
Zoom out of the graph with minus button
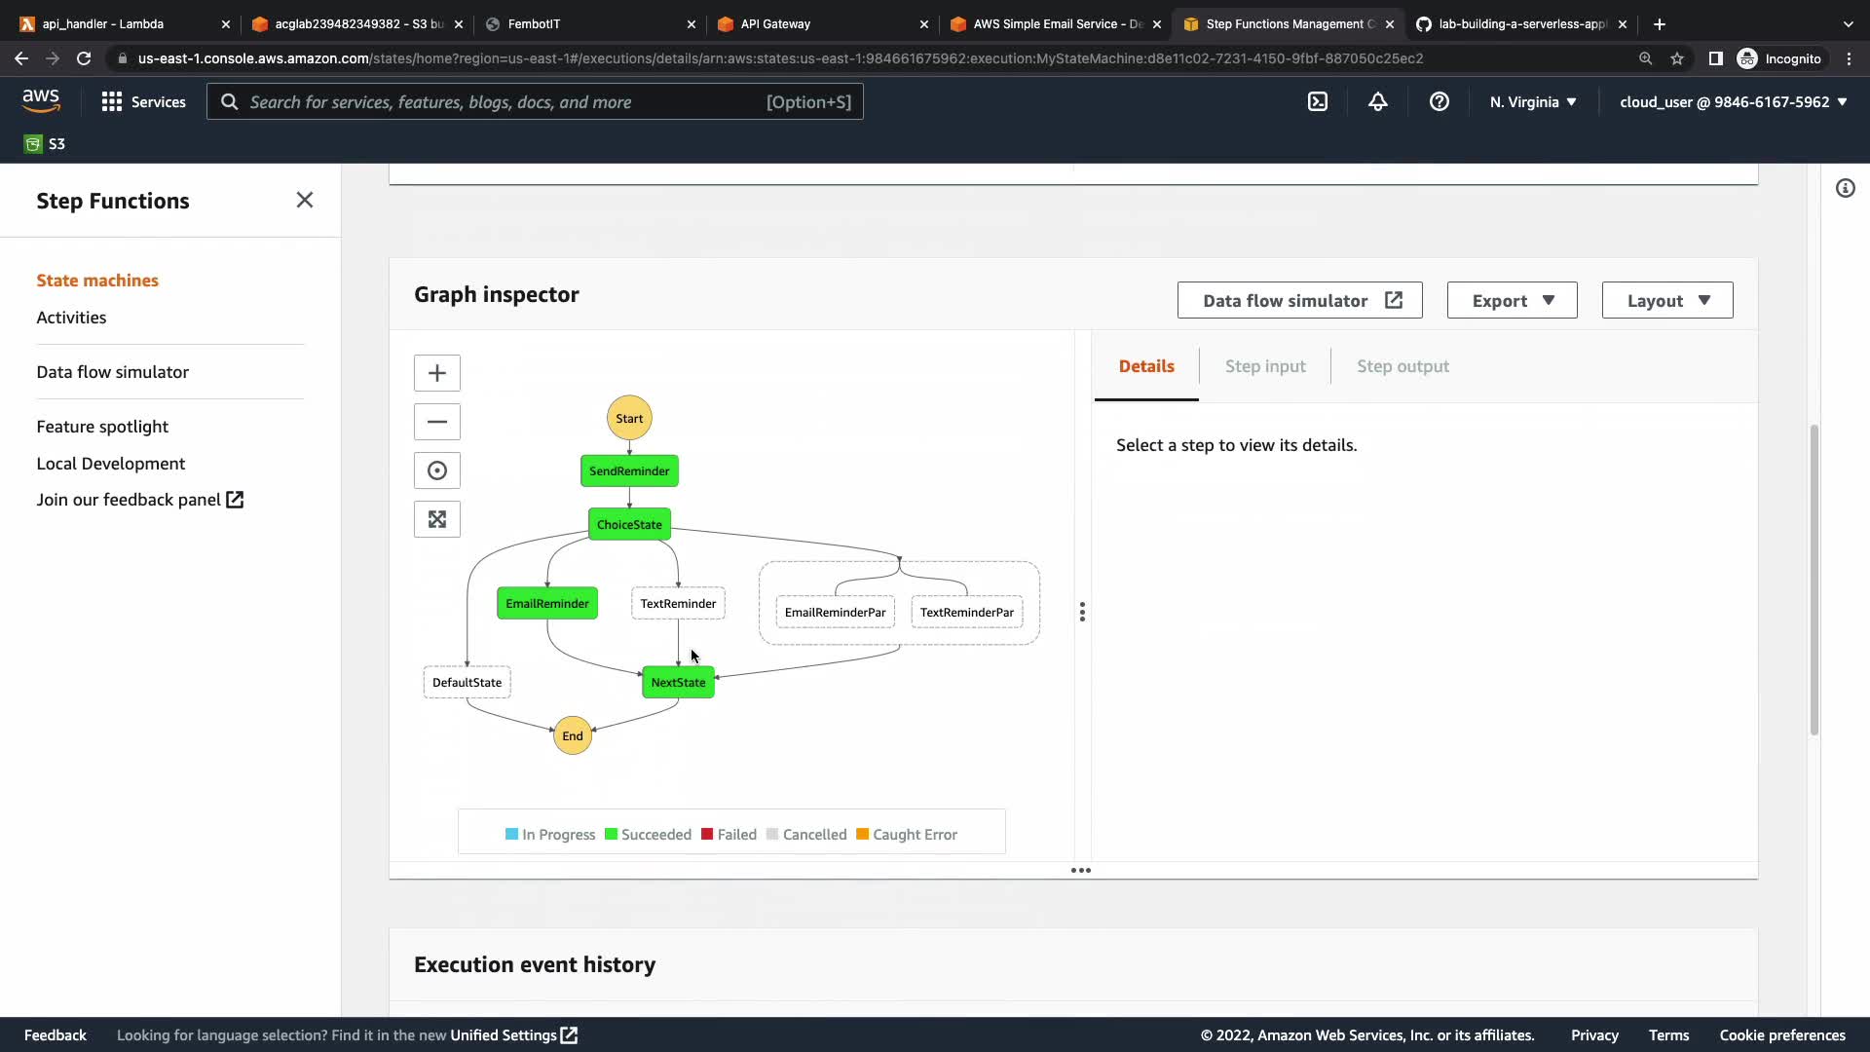pyautogui.click(x=436, y=422)
